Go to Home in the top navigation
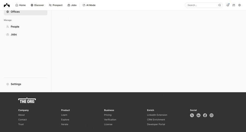The height and width of the screenshot is (132, 246). (20, 5)
